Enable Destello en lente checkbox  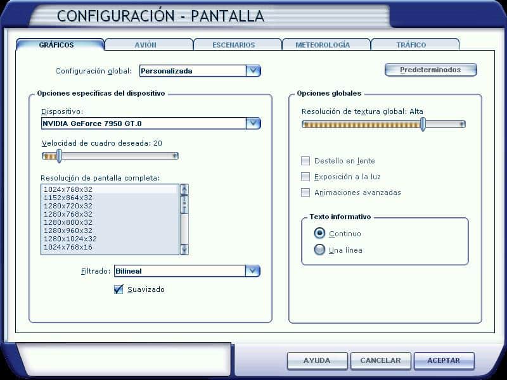(x=306, y=161)
